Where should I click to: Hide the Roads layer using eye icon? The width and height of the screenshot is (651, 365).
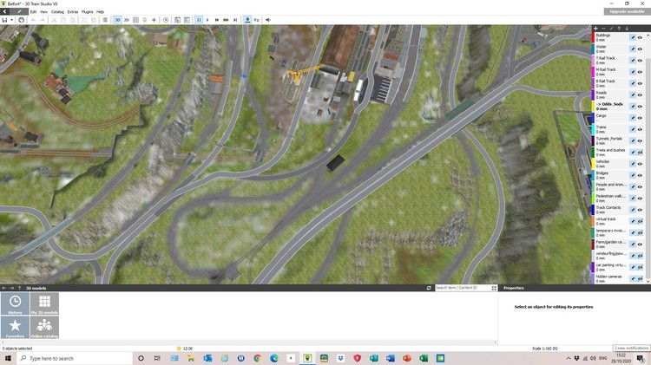[641, 95]
